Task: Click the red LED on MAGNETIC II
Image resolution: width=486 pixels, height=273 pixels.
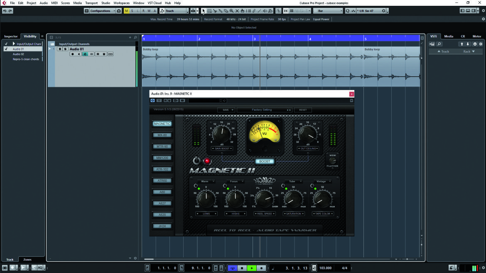Action: coord(207,161)
